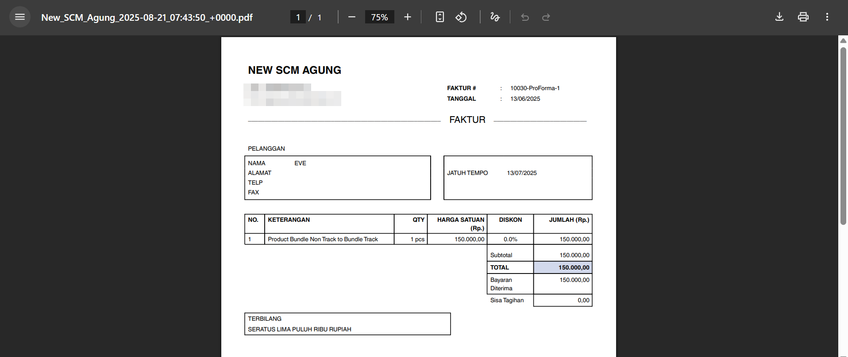Click the page number input field
The image size is (848, 357).
click(x=298, y=17)
